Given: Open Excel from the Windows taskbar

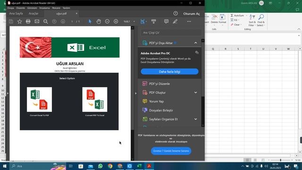Looking at the screenshot, I should tap(139, 166).
